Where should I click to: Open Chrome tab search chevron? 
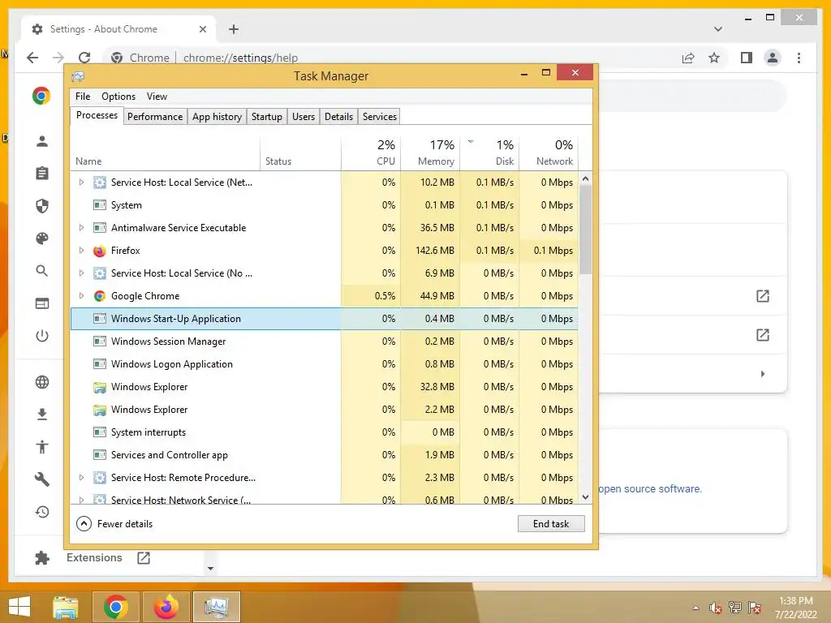pyautogui.click(x=717, y=29)
